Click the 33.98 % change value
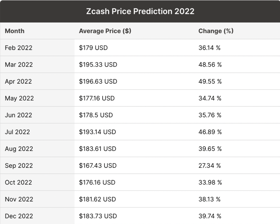 coord(210,182)
